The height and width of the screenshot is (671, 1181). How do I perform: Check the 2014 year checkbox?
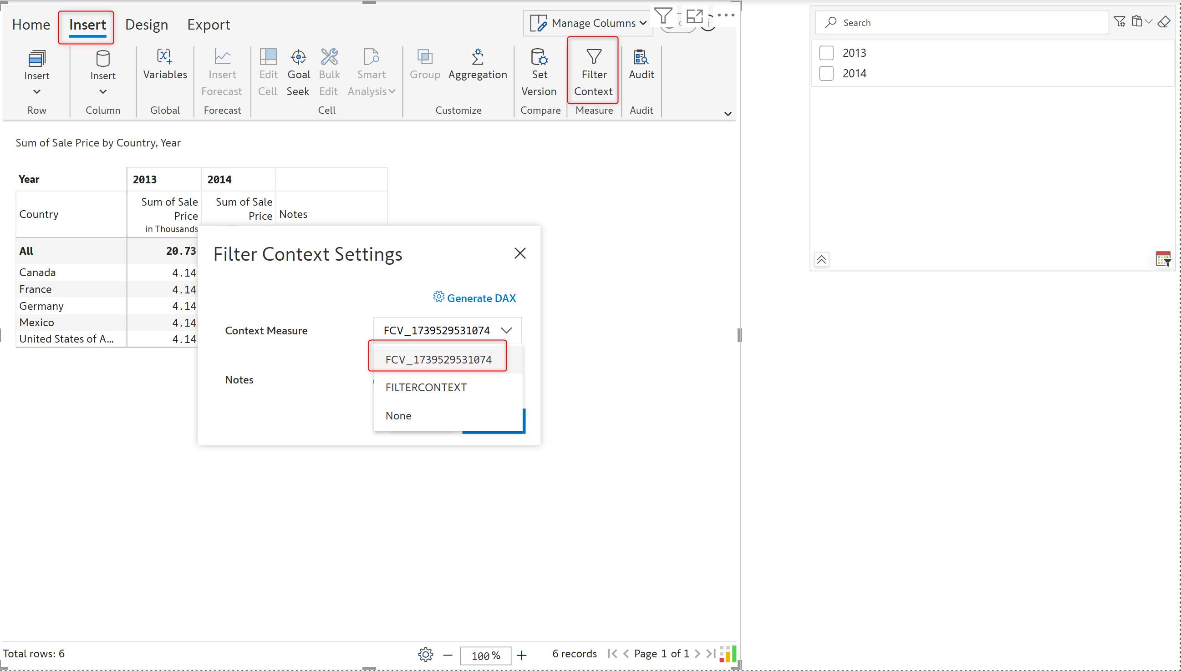[x=826, y=73]
